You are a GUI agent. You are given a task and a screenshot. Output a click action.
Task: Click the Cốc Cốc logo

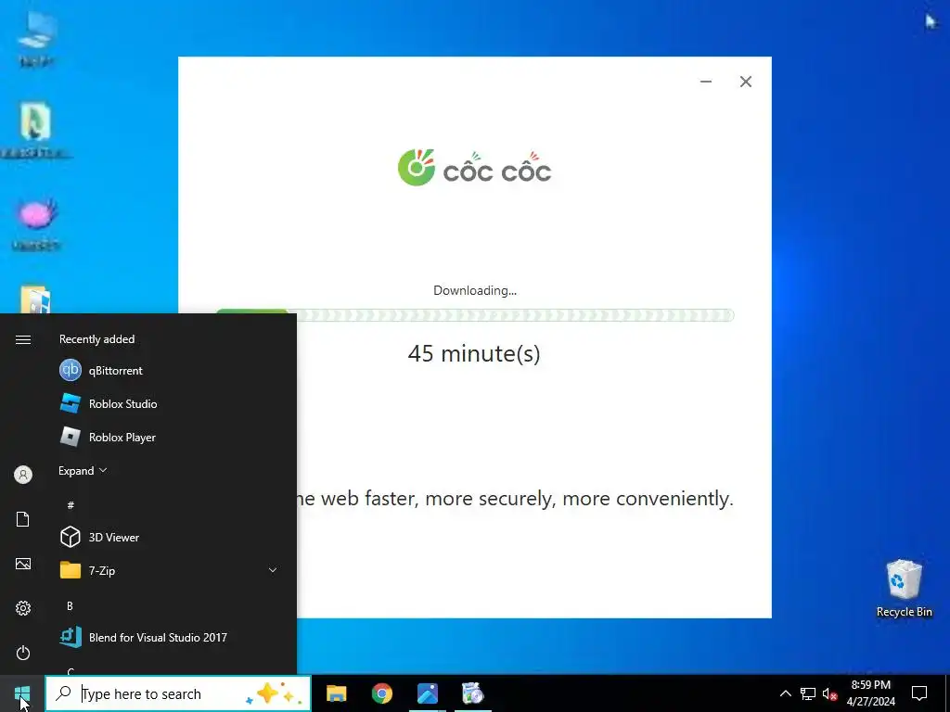coord(474,168)
